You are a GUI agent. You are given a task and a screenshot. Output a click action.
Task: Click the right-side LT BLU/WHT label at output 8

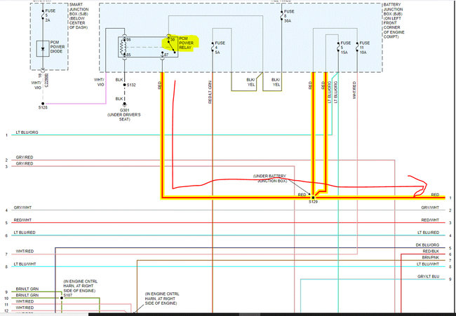pos(428,264)
